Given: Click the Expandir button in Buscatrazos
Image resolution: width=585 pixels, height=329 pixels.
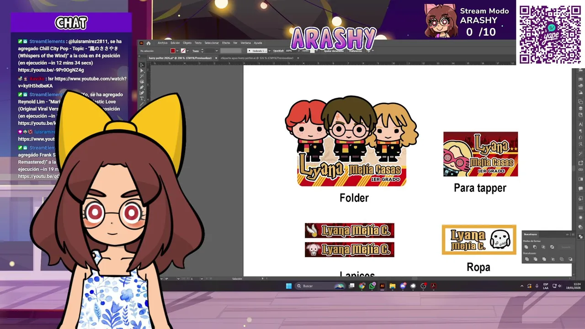Looking at the screenshot, I should point(566,247).
